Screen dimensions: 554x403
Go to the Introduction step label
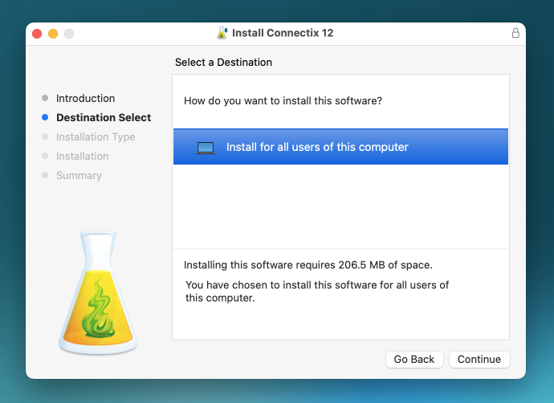point(85,99)
